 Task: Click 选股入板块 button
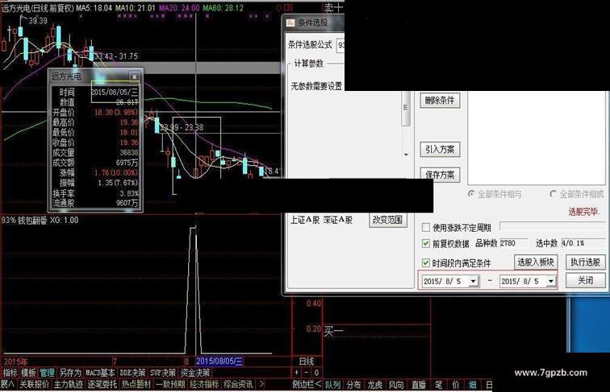535,262
